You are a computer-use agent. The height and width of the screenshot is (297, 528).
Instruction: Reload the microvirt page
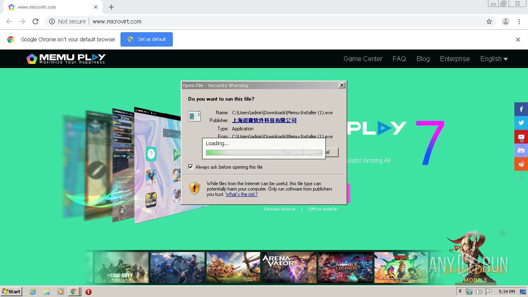pyautogui.click(x=35, y=21)
